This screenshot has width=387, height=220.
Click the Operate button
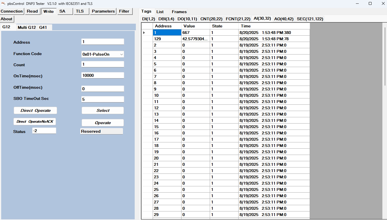pyautogui.click(x=102, y=122)
